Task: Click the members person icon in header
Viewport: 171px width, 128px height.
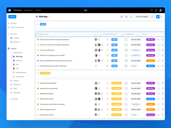Action: pos(126,17)
